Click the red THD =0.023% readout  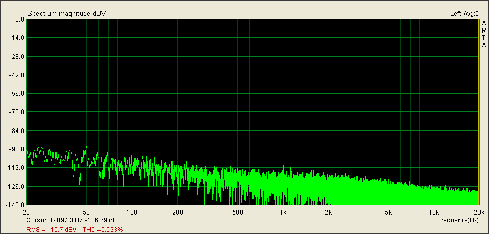103,229
